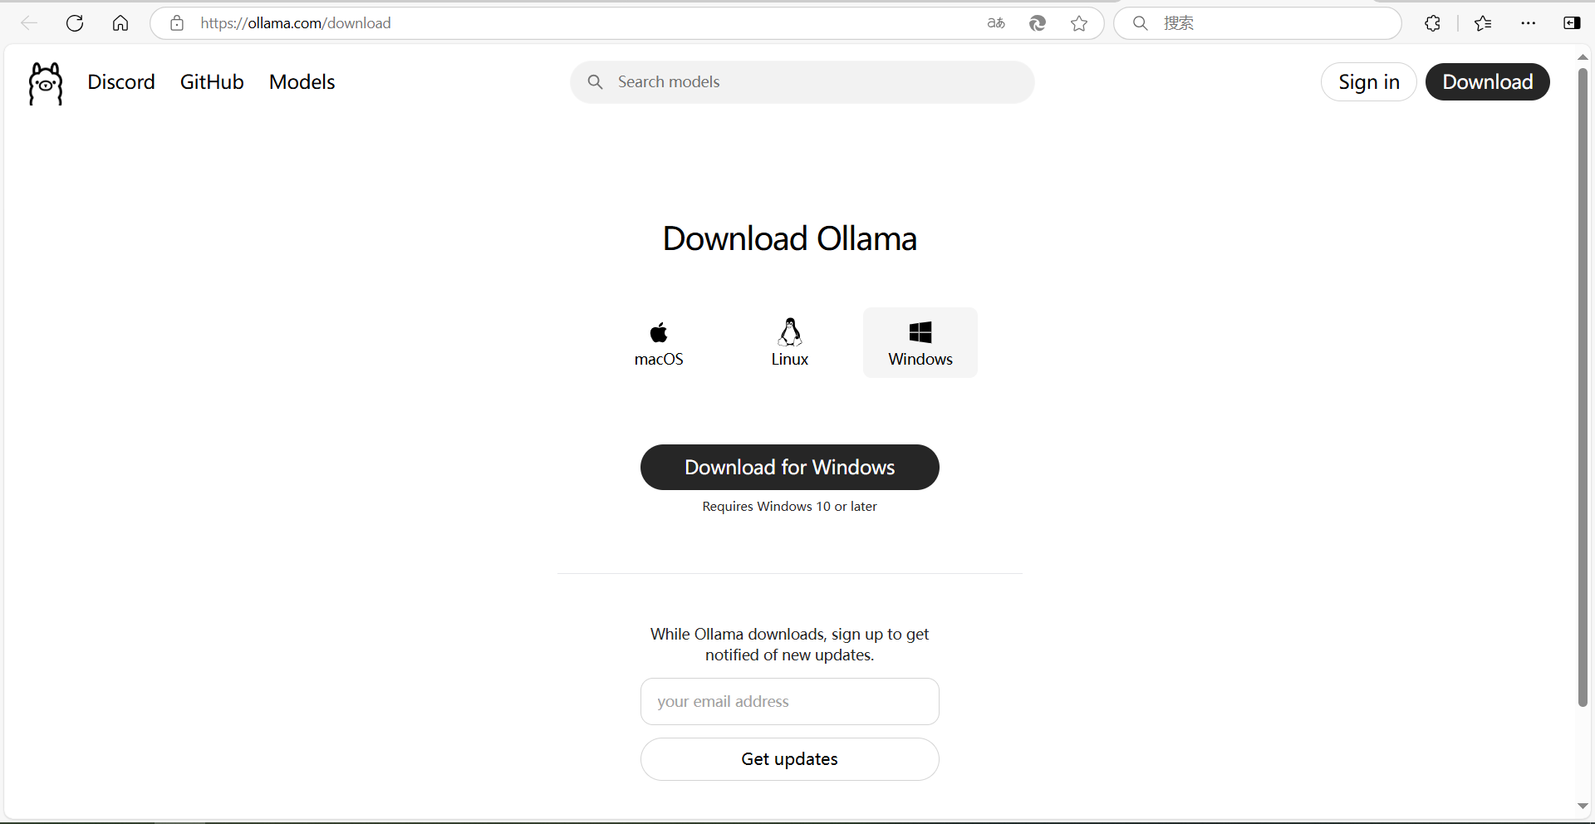Select the Linux platform option
Image resolution: width=1595 pixels, height=824 pixels.
pyautogui.click(x=789, y=343)
